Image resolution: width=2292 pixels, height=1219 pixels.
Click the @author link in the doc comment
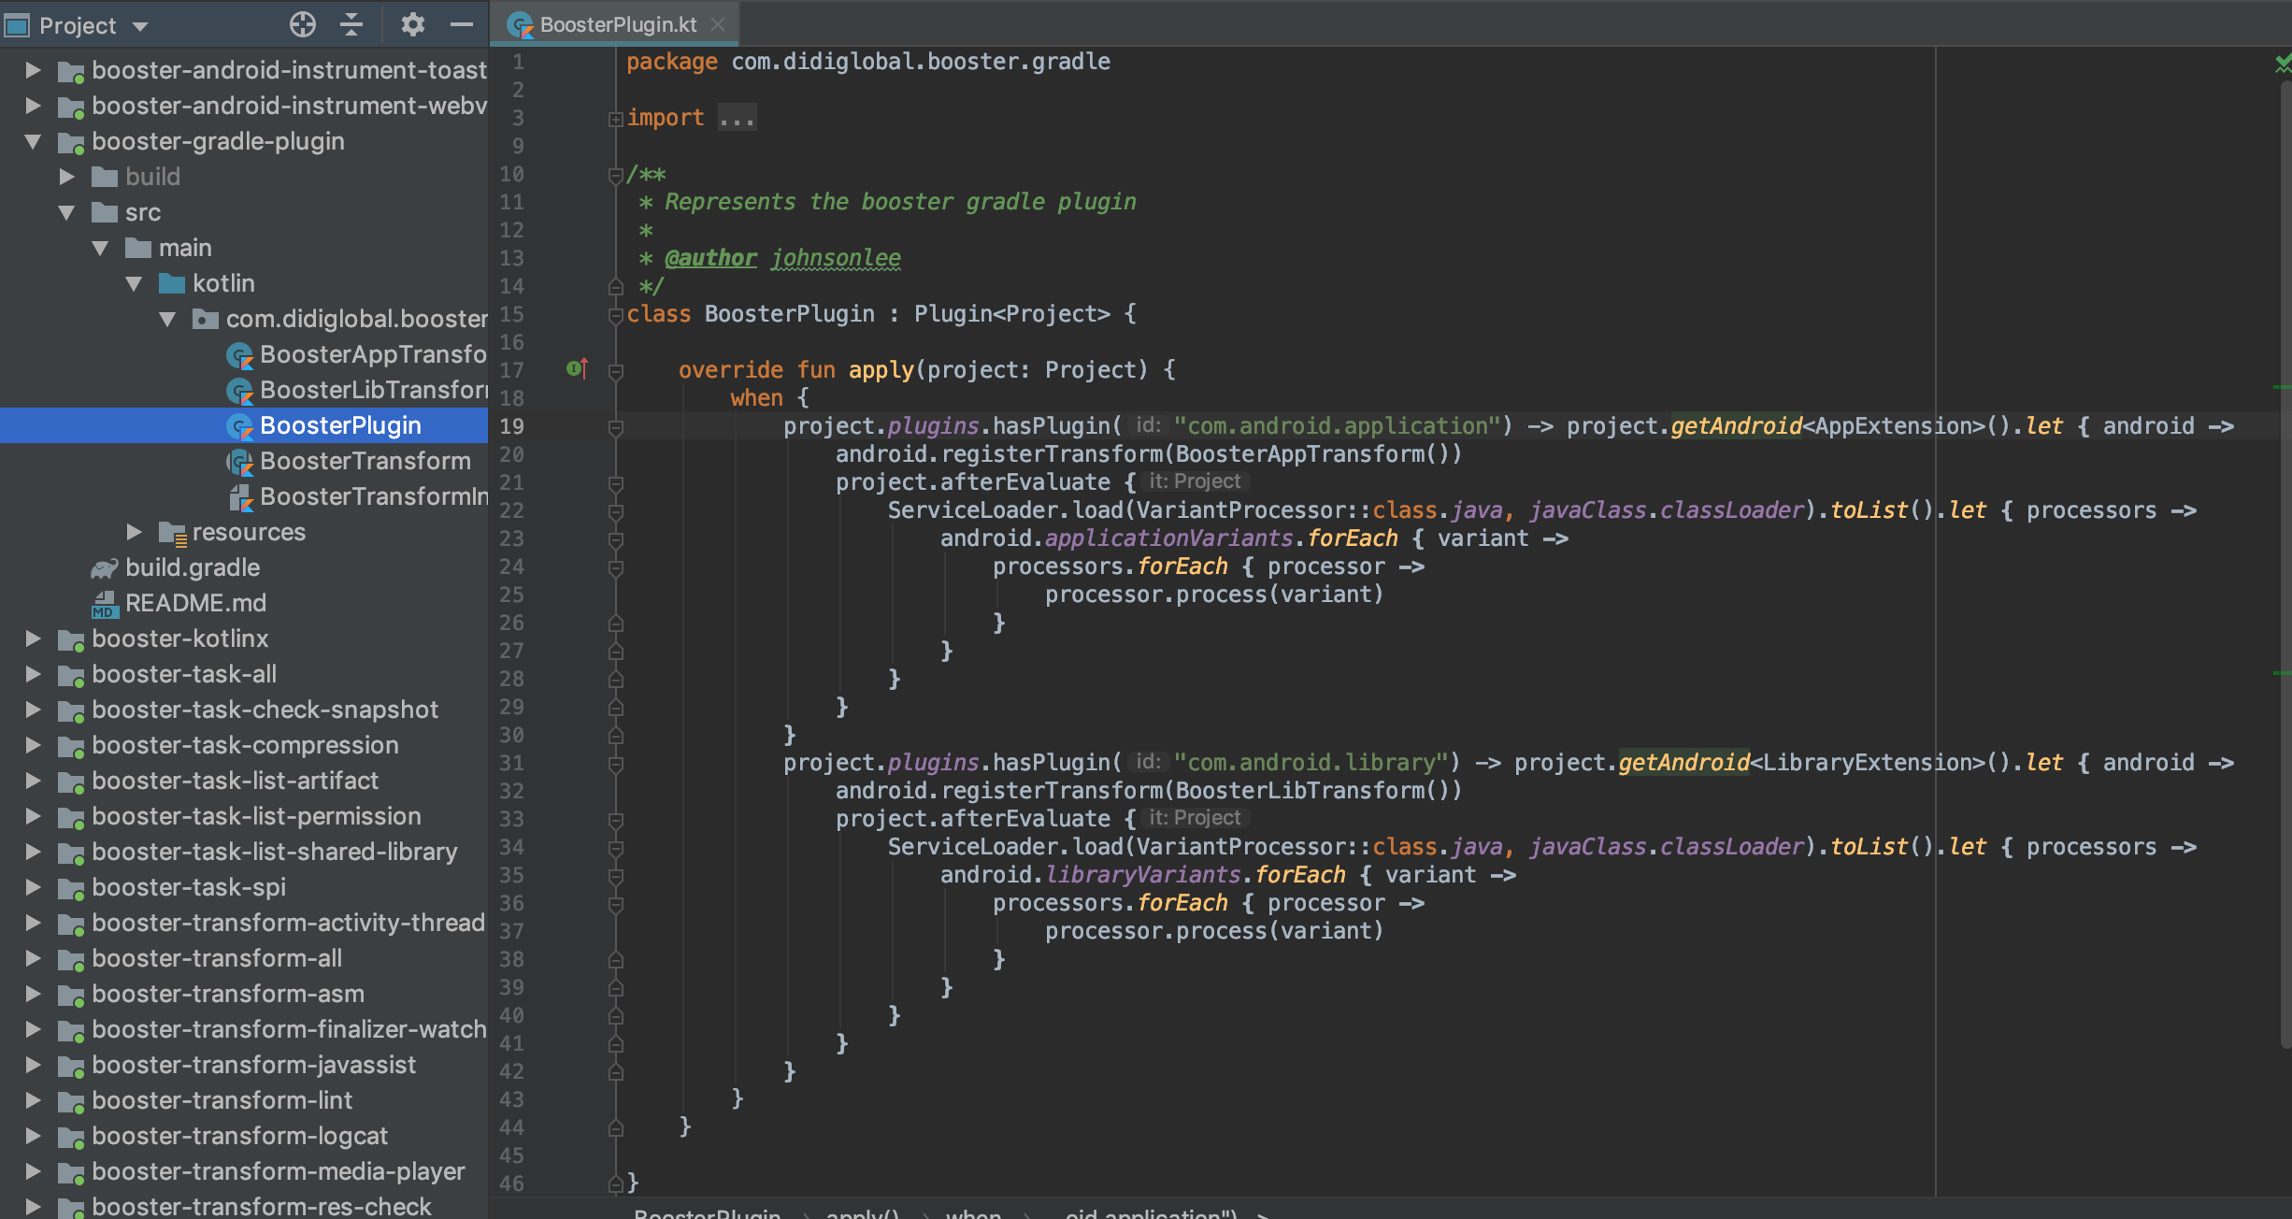click(x=710, y=258)
